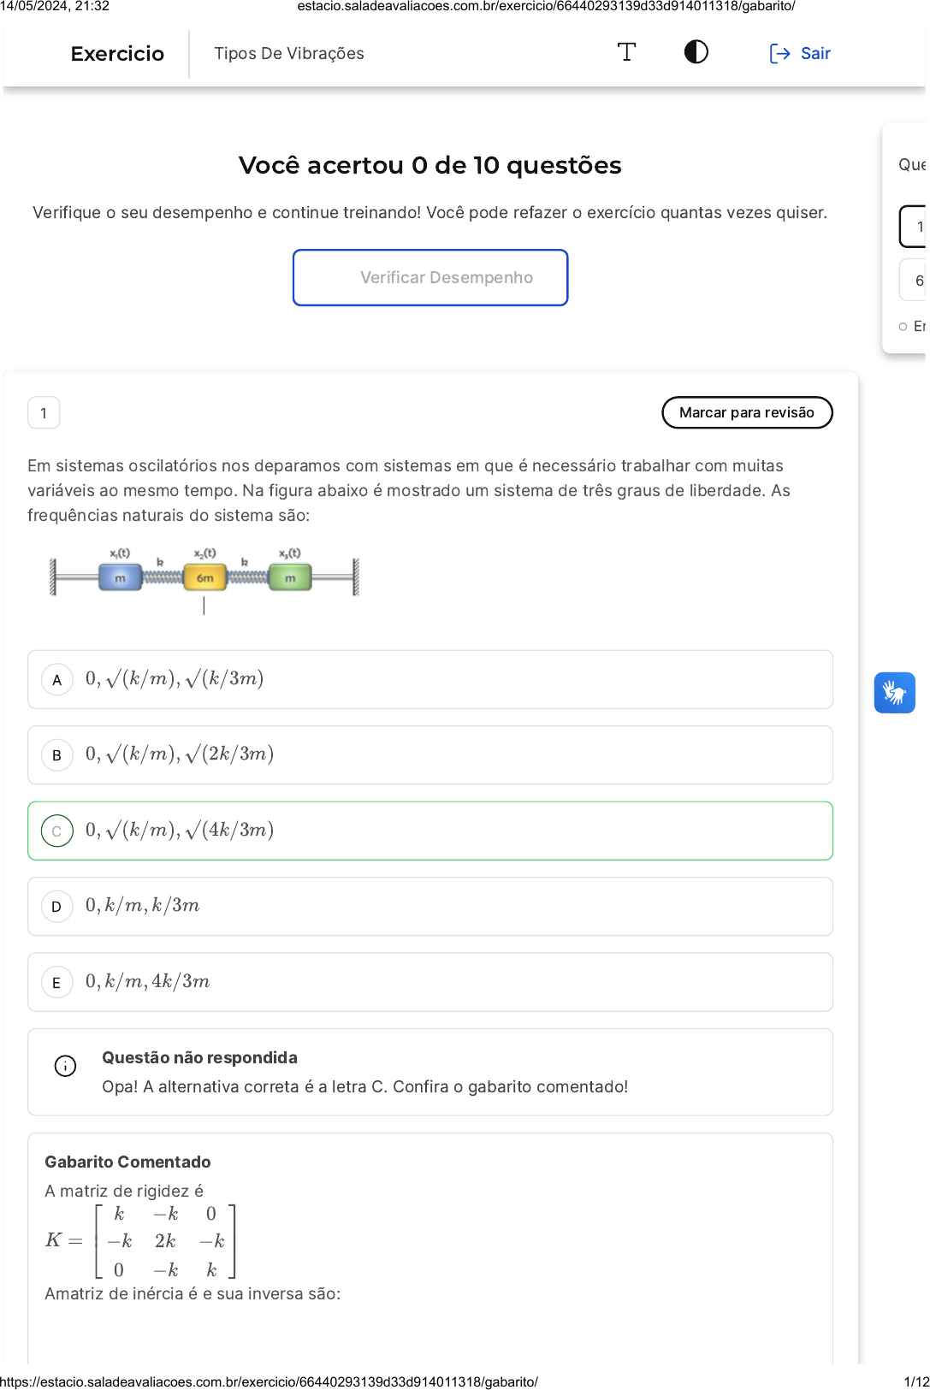The height and width of the screenshot is (1390, 930).
Task: Click the Sair logout arrow icon
Action: [779, 54]
